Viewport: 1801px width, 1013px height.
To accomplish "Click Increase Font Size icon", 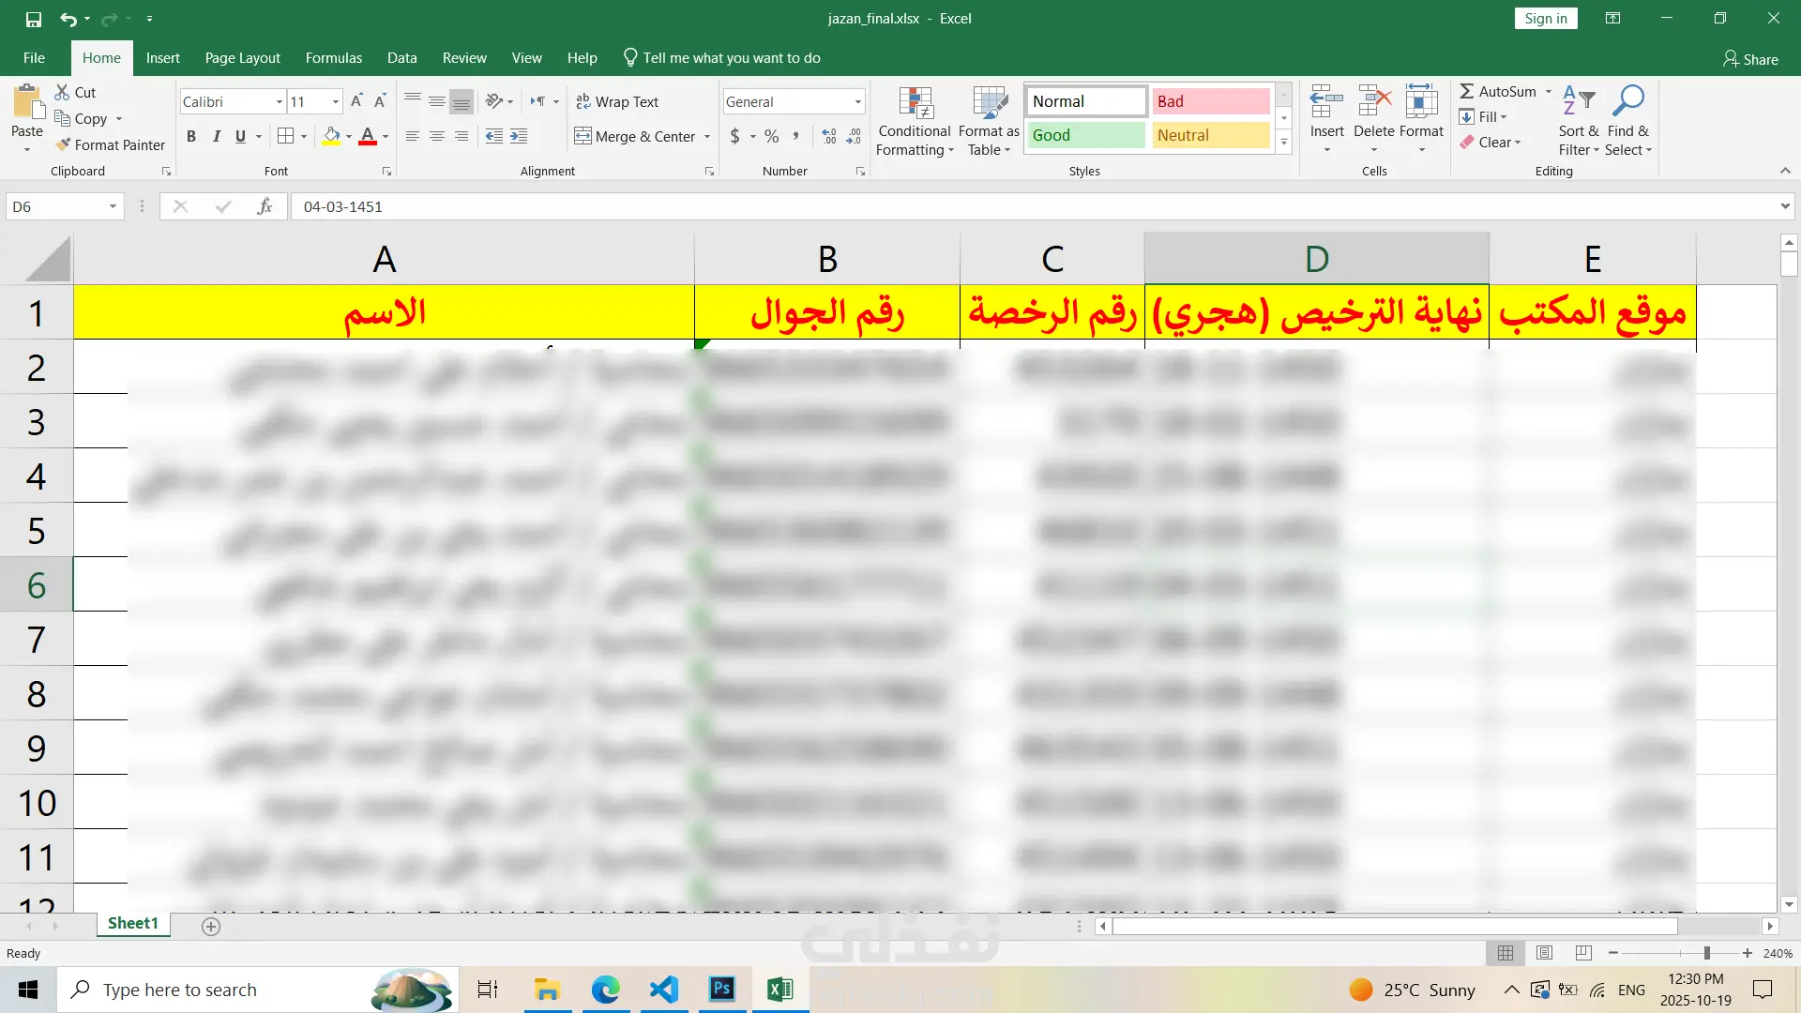I will (x=356, y=101).
